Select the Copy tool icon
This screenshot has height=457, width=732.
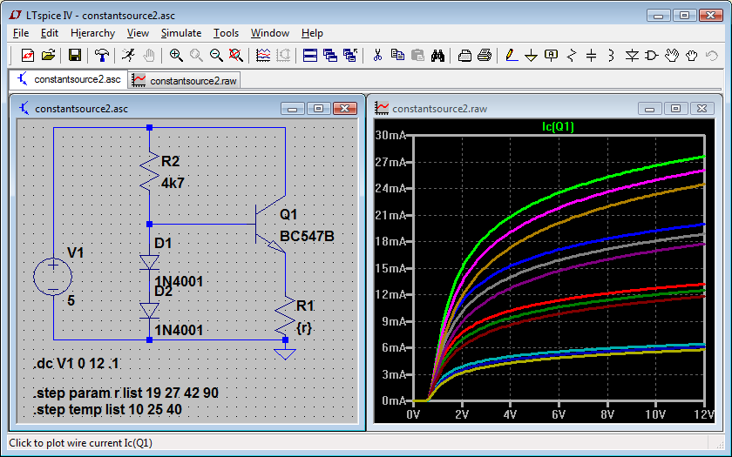(397, 56)
